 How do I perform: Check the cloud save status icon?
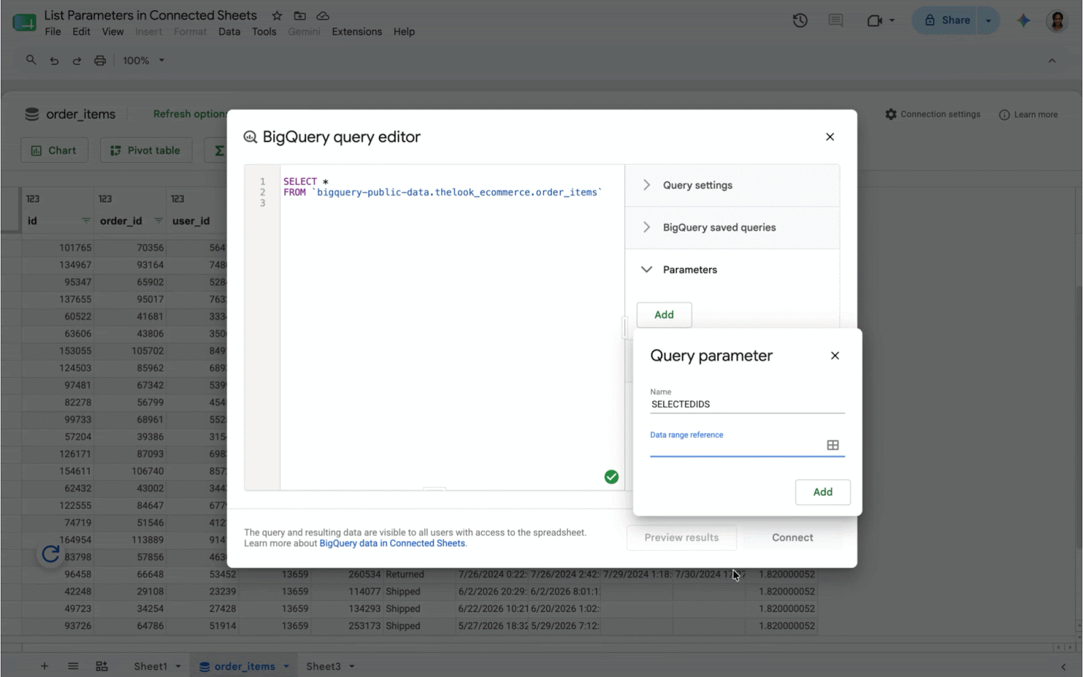(x=323, y=16)
